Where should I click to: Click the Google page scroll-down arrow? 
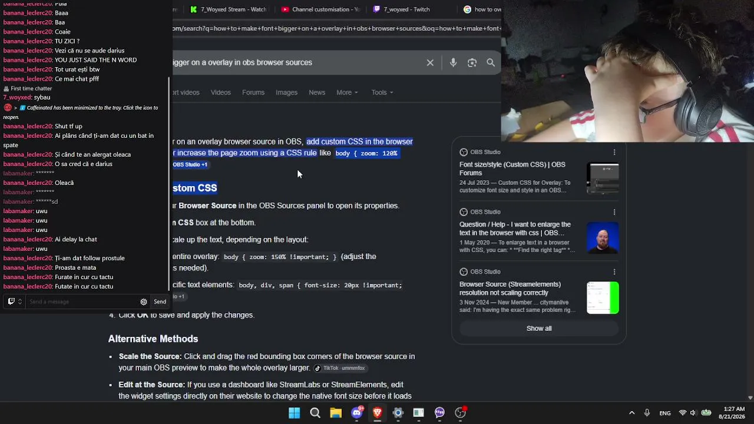tap(750, 398)
